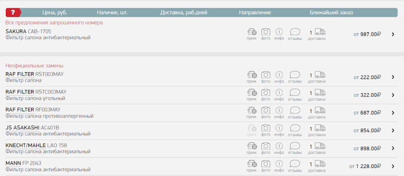Open applicability icon for MANN FP 2043
Image resolution: width=404 pixels, height=176 pixels.
tap(252, 164)
